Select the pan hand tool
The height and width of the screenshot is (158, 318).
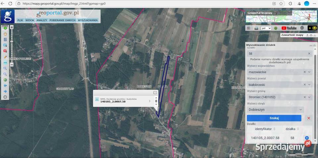(x=5, y=34)
